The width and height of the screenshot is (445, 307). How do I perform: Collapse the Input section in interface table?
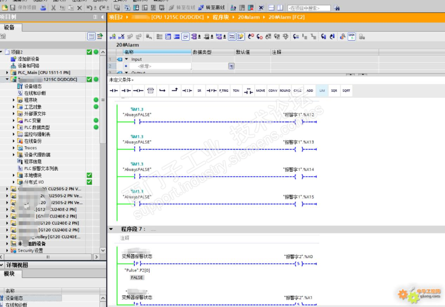click(127, 59)
